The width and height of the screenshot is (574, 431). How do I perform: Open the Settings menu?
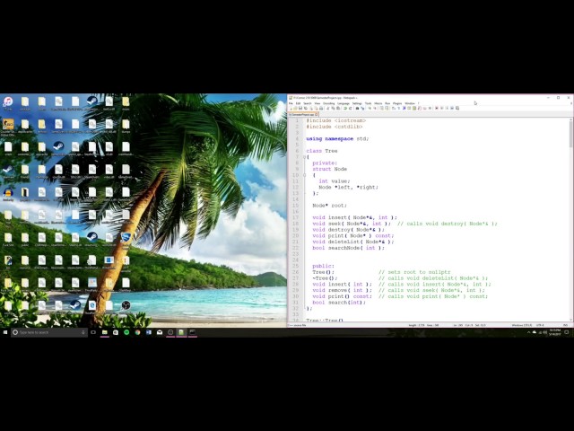point(357,103)
